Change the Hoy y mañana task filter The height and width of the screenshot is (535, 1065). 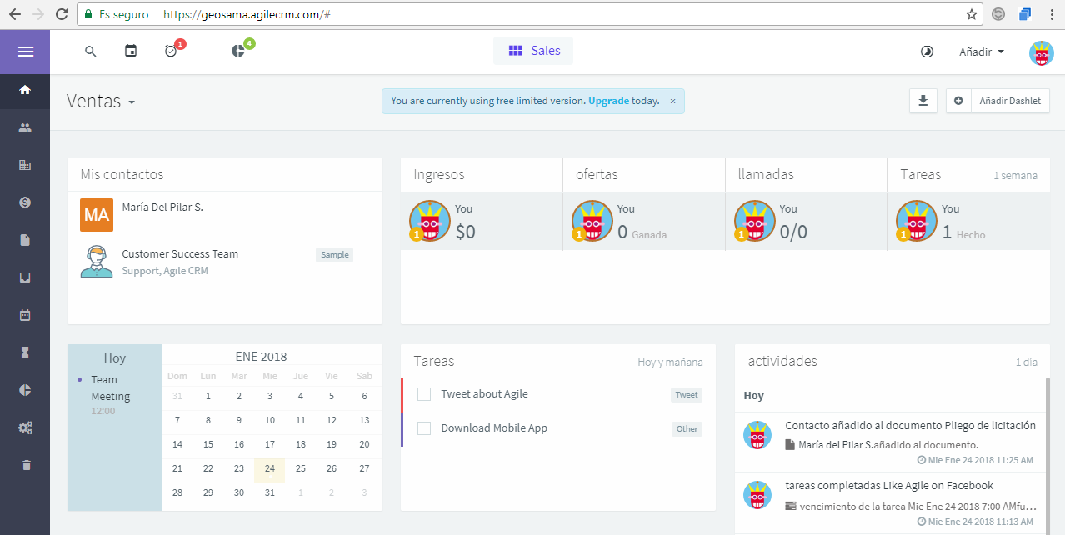pyautogui.click(x=670, y=362)
